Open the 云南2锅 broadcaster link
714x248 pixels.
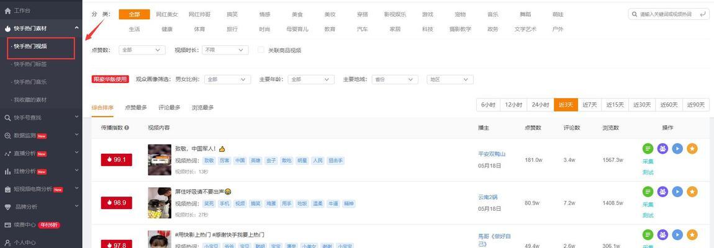[x=487, y=198]
